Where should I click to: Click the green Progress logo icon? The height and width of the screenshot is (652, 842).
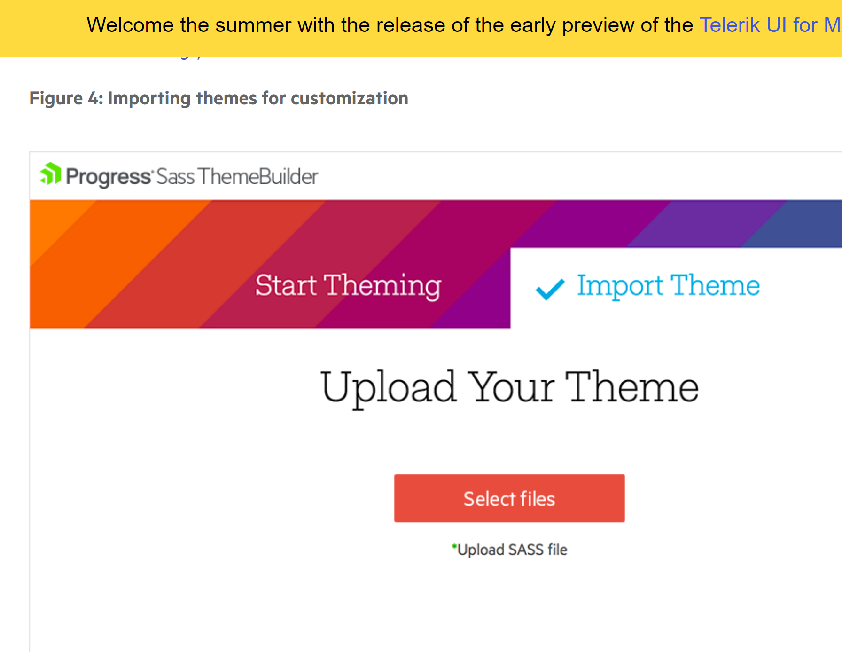(50, 174)
